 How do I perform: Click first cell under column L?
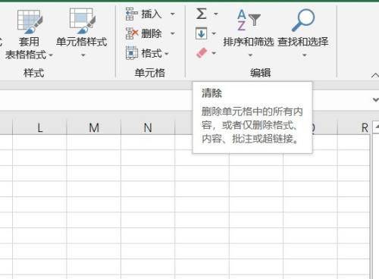[x=39, y=143]
